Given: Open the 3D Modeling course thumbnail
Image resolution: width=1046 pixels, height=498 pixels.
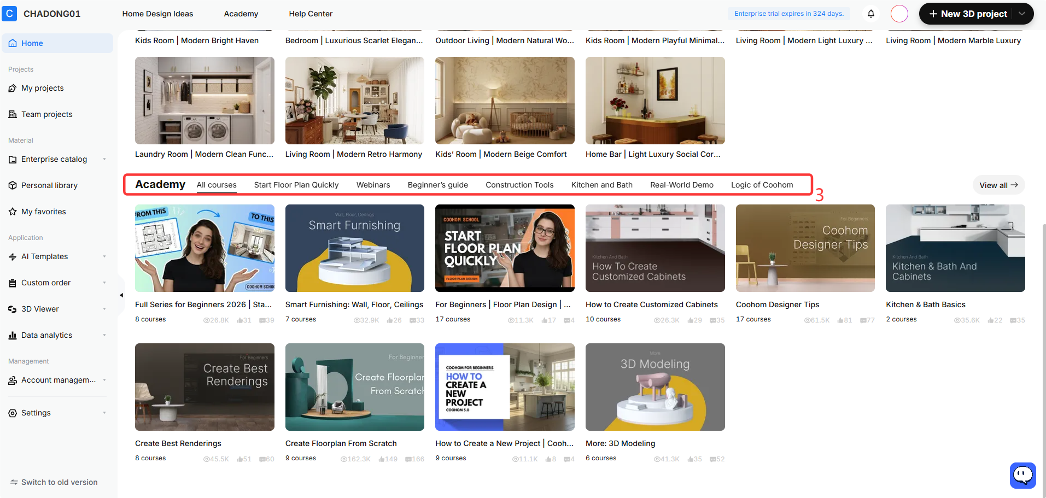Looking at the screenshot, I should (655, 387).
